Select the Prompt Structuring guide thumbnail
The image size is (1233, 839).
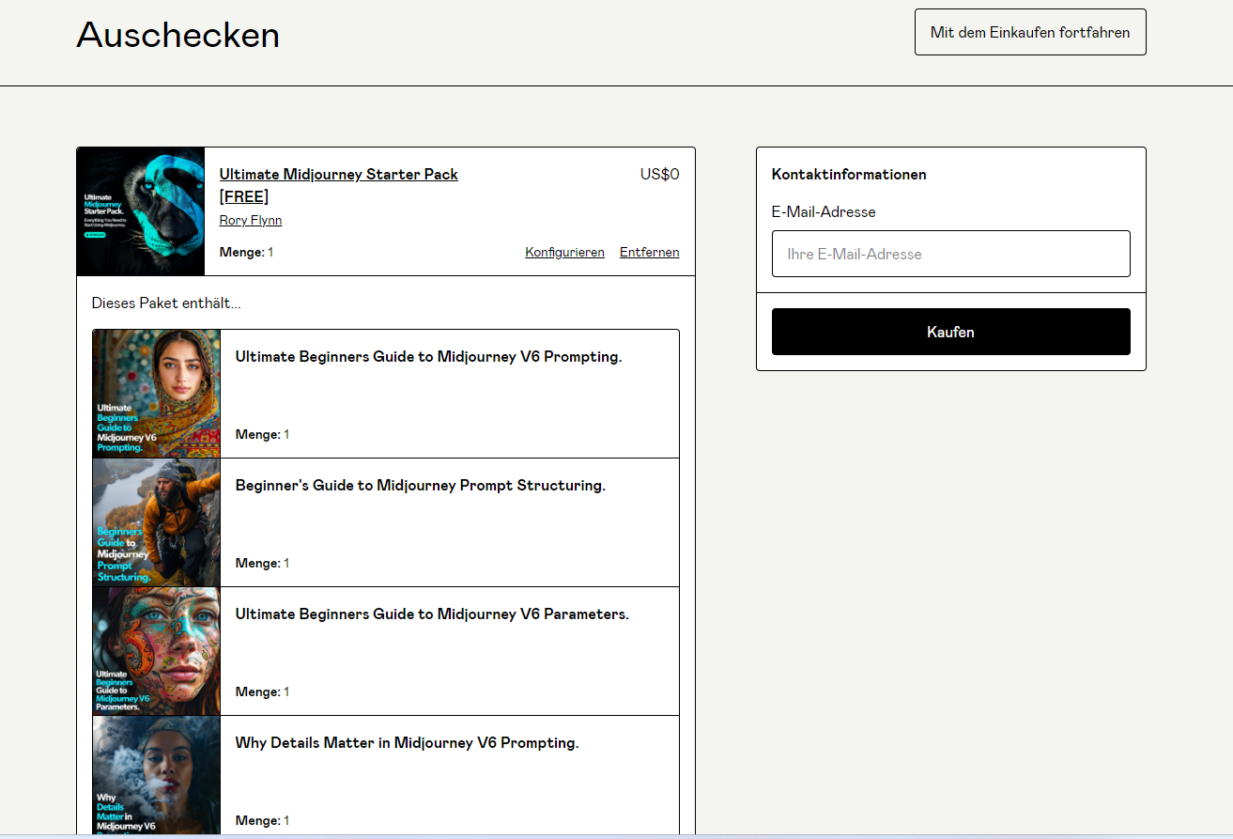tap(156, 522)
